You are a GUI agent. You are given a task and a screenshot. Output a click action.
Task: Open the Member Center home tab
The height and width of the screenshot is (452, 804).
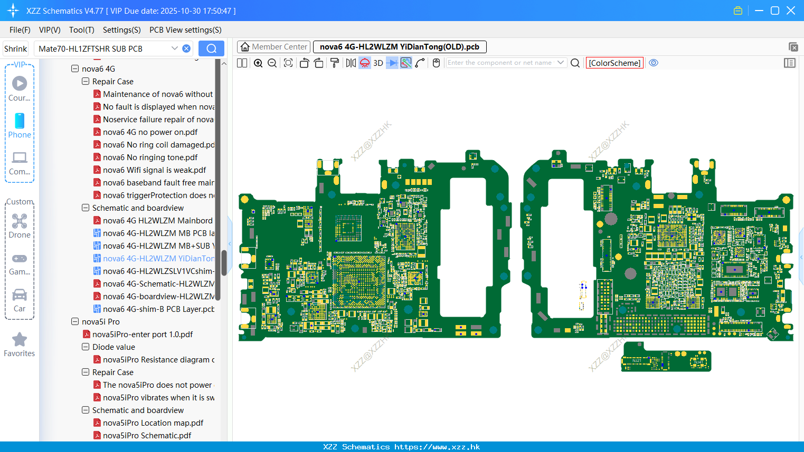tap(274, 47)
